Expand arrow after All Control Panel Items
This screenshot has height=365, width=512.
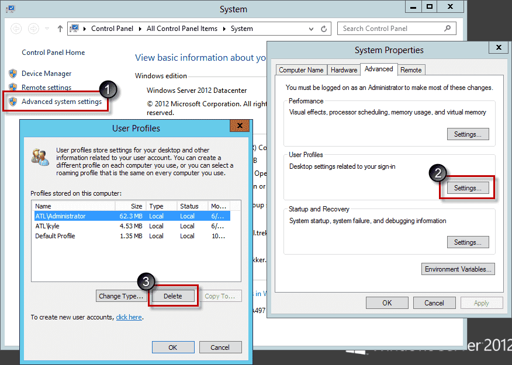[224, 29]
